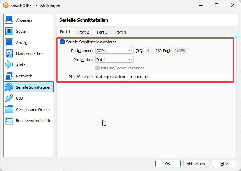Click the Massenspeicher disk icon
Screen dimensions: 241x171
coord(9,53)
